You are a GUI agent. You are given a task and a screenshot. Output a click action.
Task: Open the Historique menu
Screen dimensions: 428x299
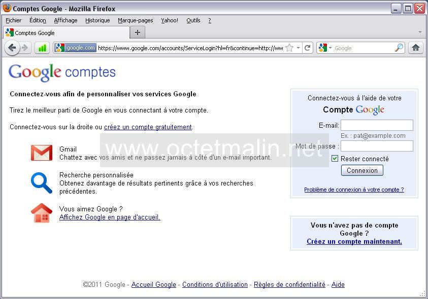point(97,20)
